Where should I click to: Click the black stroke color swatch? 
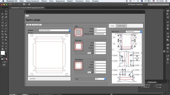tap(5, 55)
